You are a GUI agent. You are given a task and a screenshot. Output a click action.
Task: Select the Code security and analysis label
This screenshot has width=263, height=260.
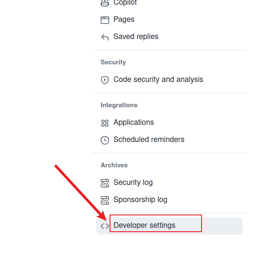158,79
